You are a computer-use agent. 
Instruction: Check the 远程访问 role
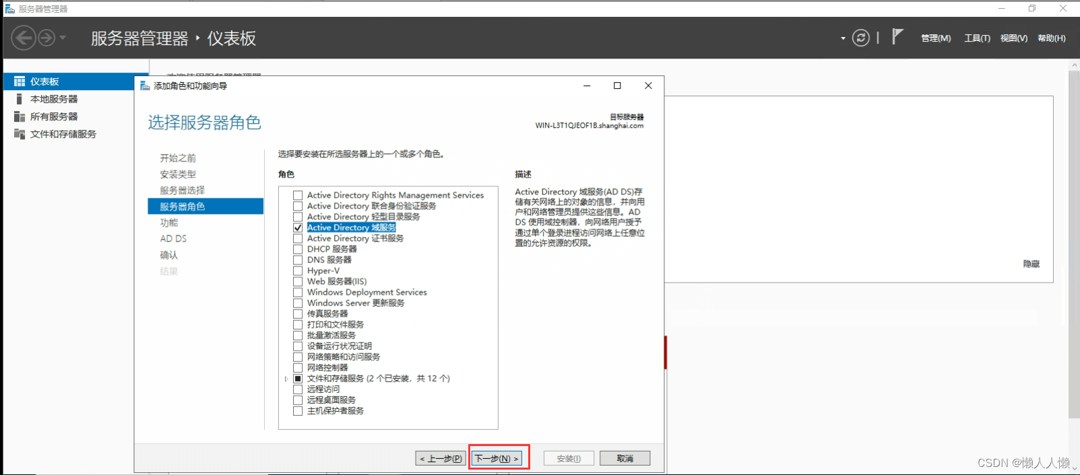tap(298, 389)
